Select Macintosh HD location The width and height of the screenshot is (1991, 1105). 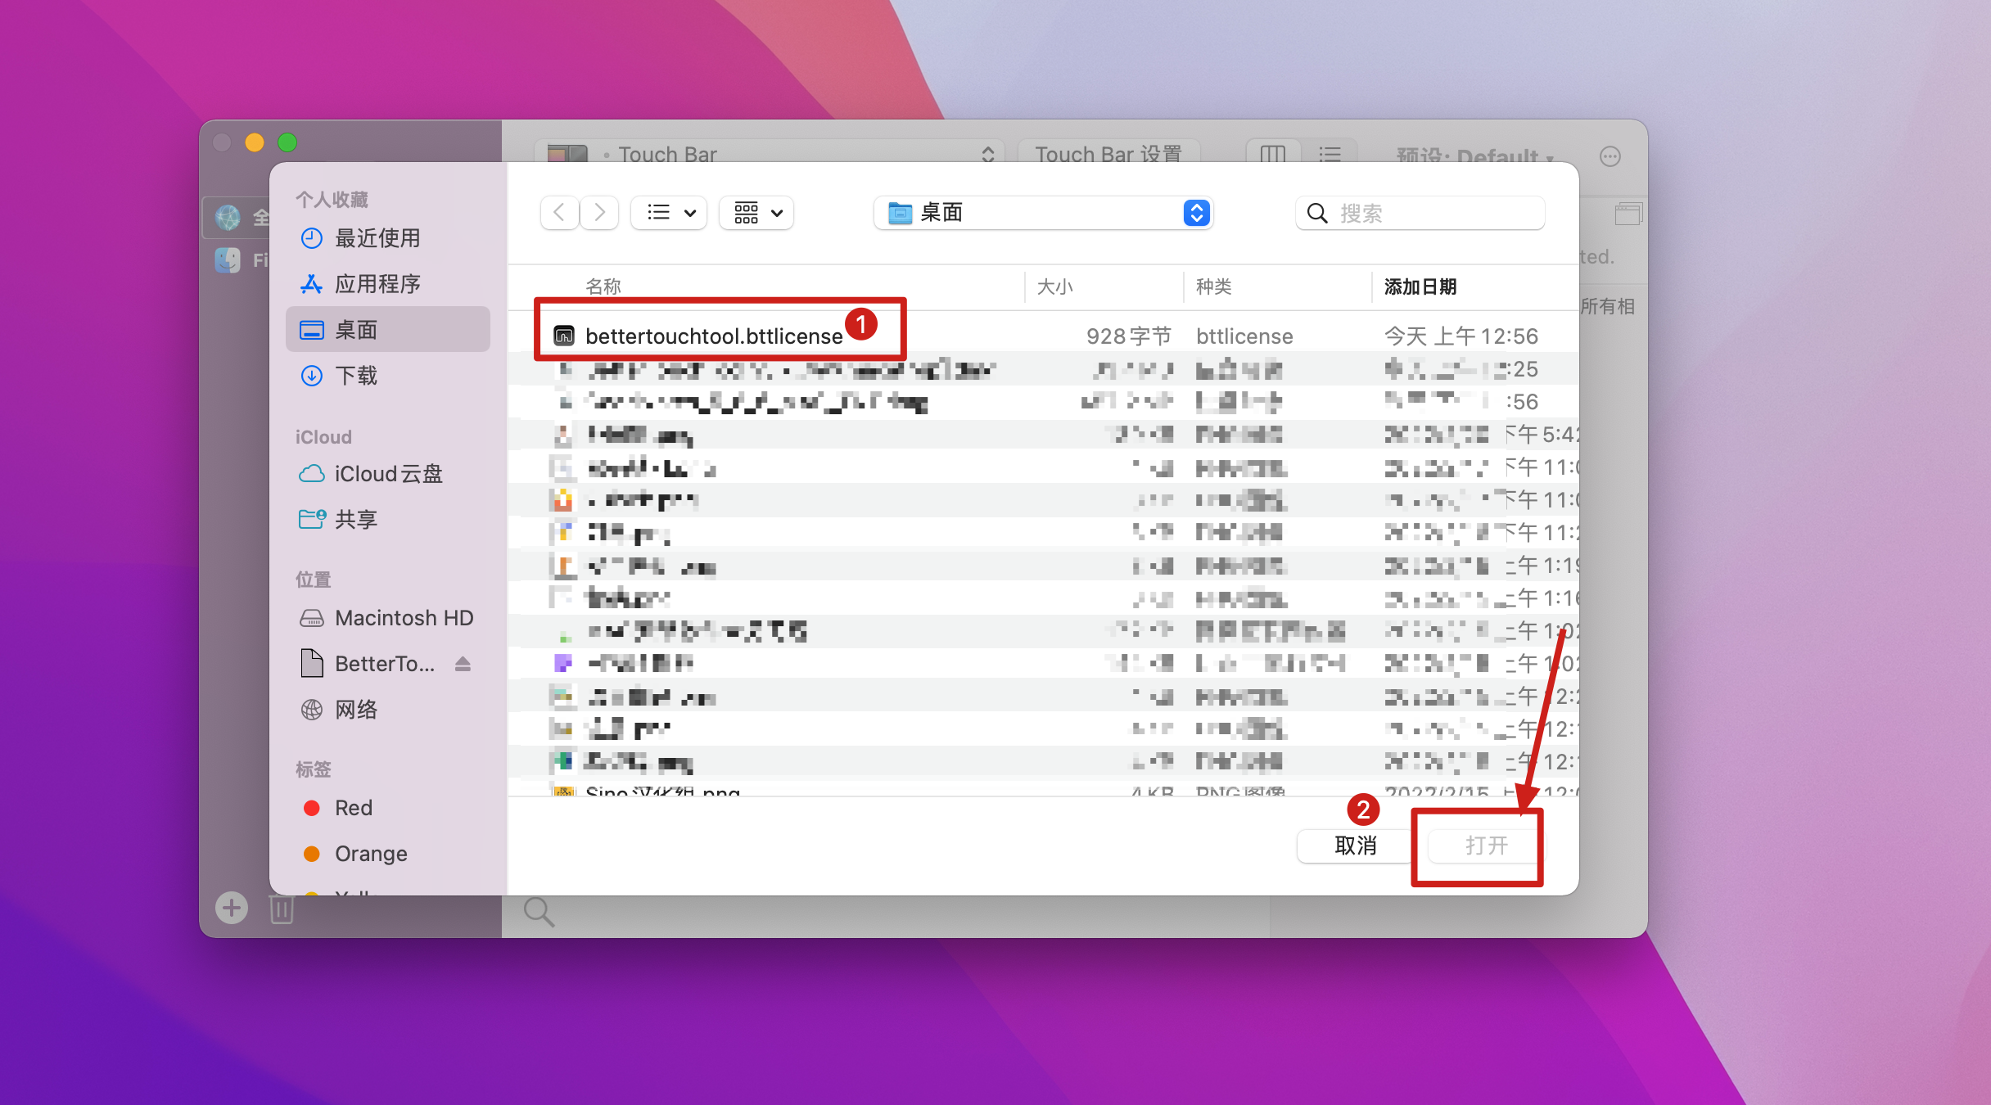pyautogui.click(x=404, y=618)
